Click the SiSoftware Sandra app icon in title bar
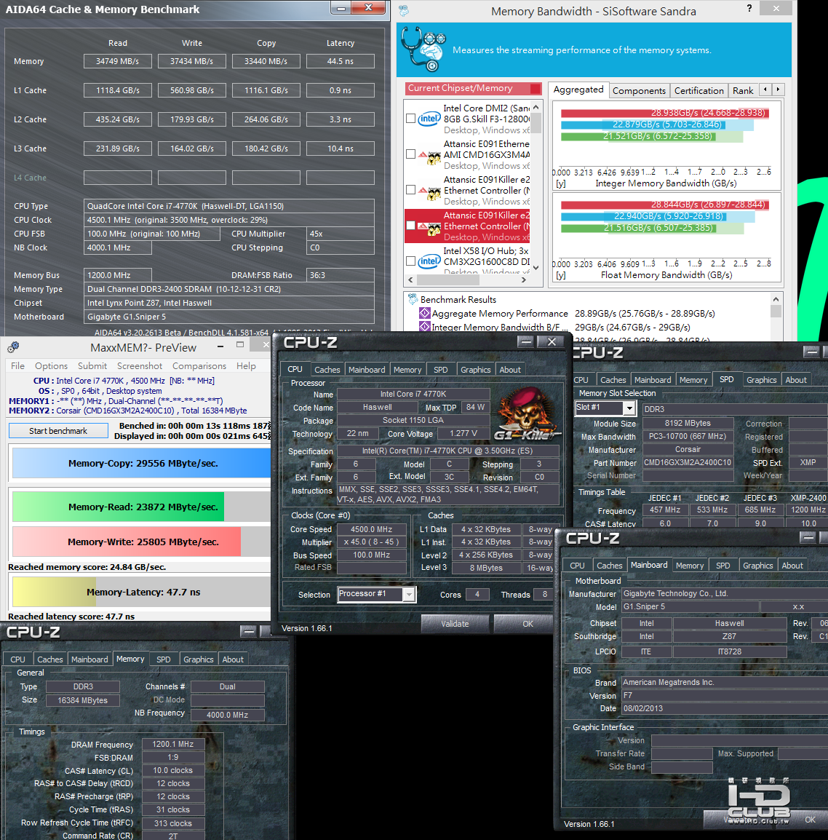 point(404,10)
